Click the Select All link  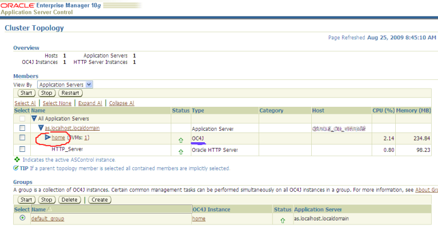pyautogui.click(x=25, y=103)
